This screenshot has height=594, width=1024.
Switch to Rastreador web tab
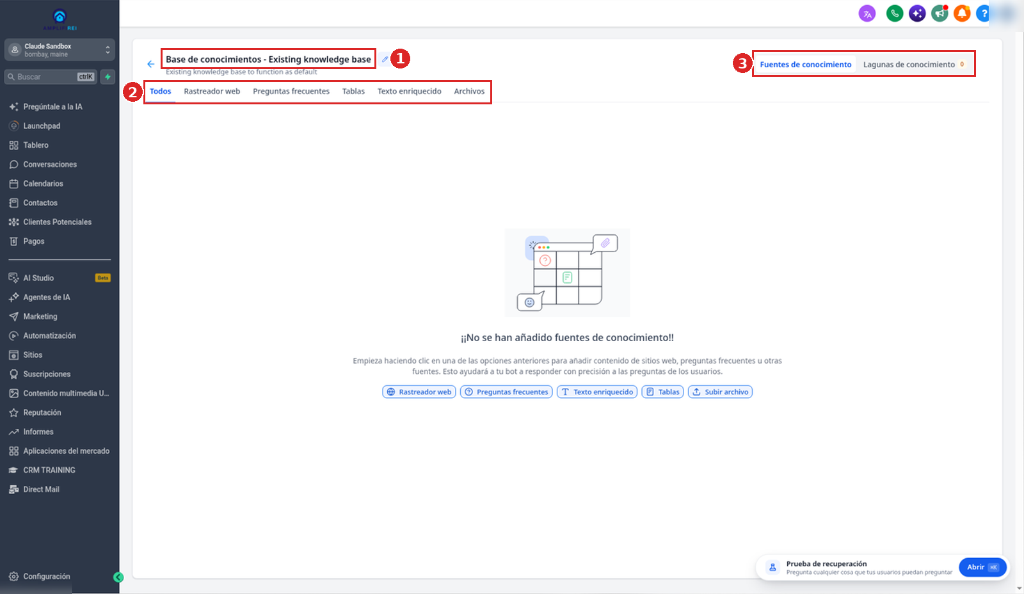click(x=212, y=92)
